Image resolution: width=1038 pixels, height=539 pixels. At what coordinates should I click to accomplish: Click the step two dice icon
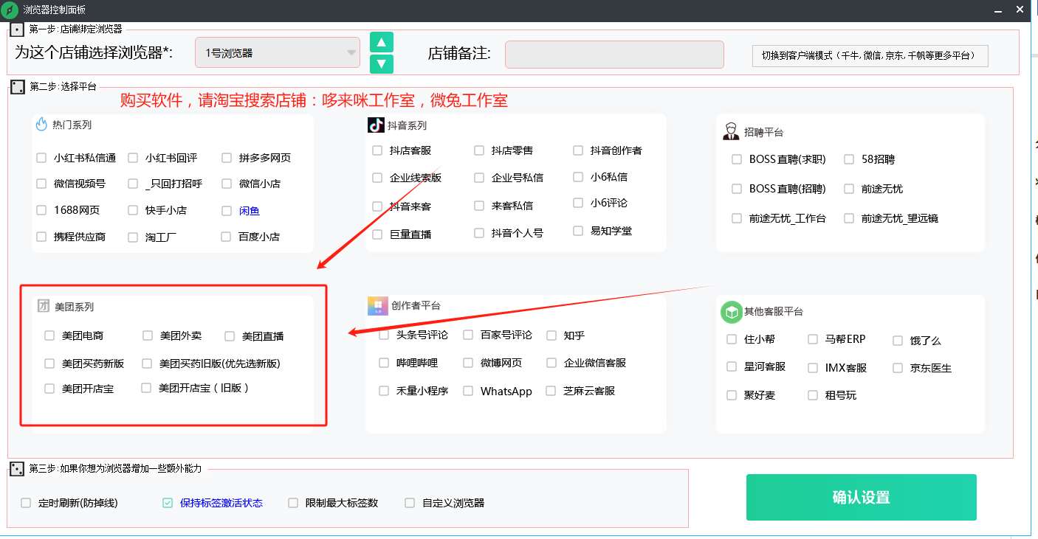(x=17, y=87)
